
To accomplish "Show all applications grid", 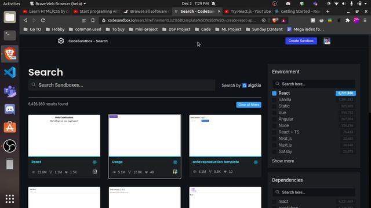I will click(x=10, y=199).
